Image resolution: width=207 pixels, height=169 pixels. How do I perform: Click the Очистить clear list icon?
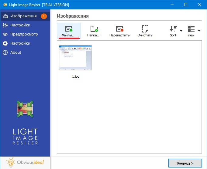coord(145,29)
